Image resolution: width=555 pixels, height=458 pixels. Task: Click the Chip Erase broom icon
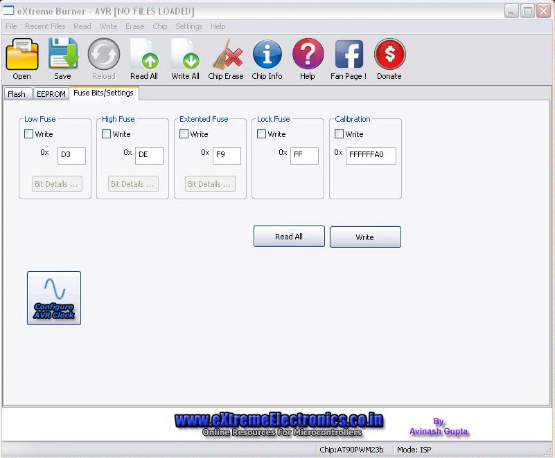point(227,54)
